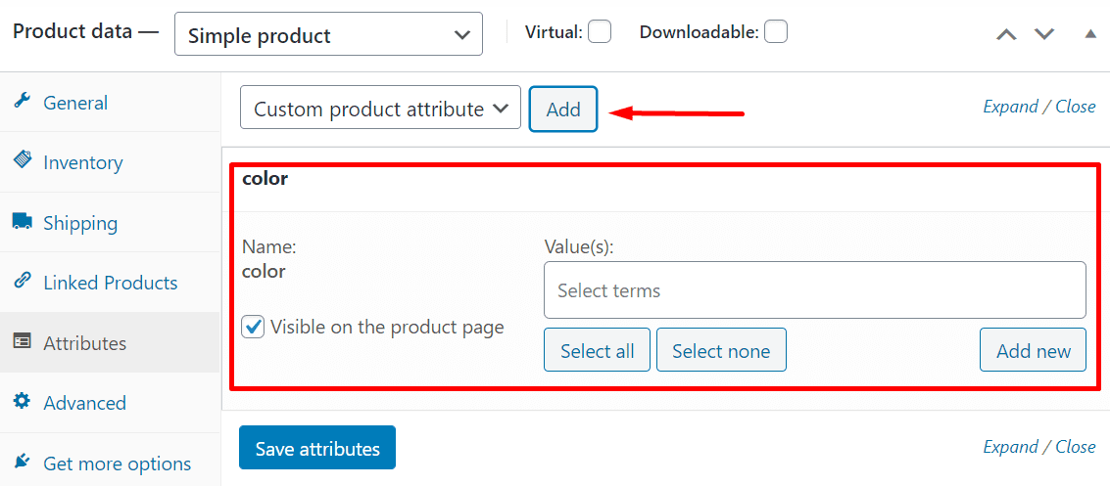Click the table icon beside Attributes
This screenshot has height=486, width=1110.
coord(22,341)
